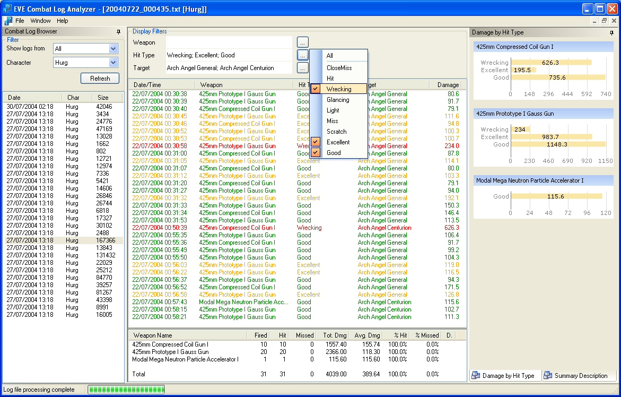Image resolution: width=621 pixels, height=397 pixels.
Task: Open the Help menu
Action: click(62, 21)
